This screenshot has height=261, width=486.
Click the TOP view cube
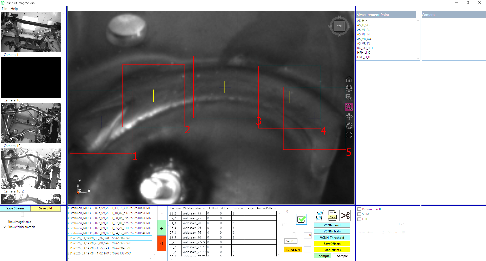(339, 26)
